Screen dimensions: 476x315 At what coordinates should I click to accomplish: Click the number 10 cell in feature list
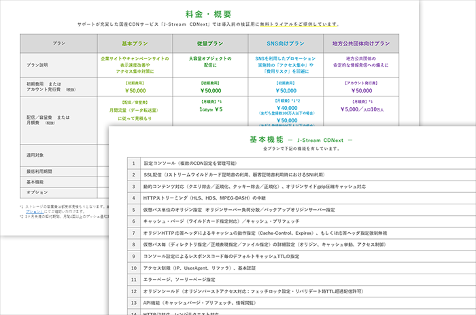pos(134,268)
